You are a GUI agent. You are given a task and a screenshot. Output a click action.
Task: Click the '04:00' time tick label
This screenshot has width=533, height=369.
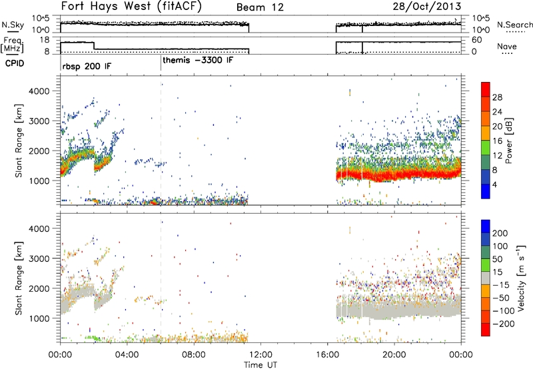tap(127, 355)
